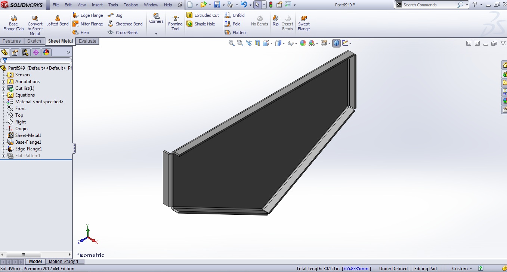Open the Insert menu
The width and height of the screenshot is (507, 272).
tap(97, 5)
